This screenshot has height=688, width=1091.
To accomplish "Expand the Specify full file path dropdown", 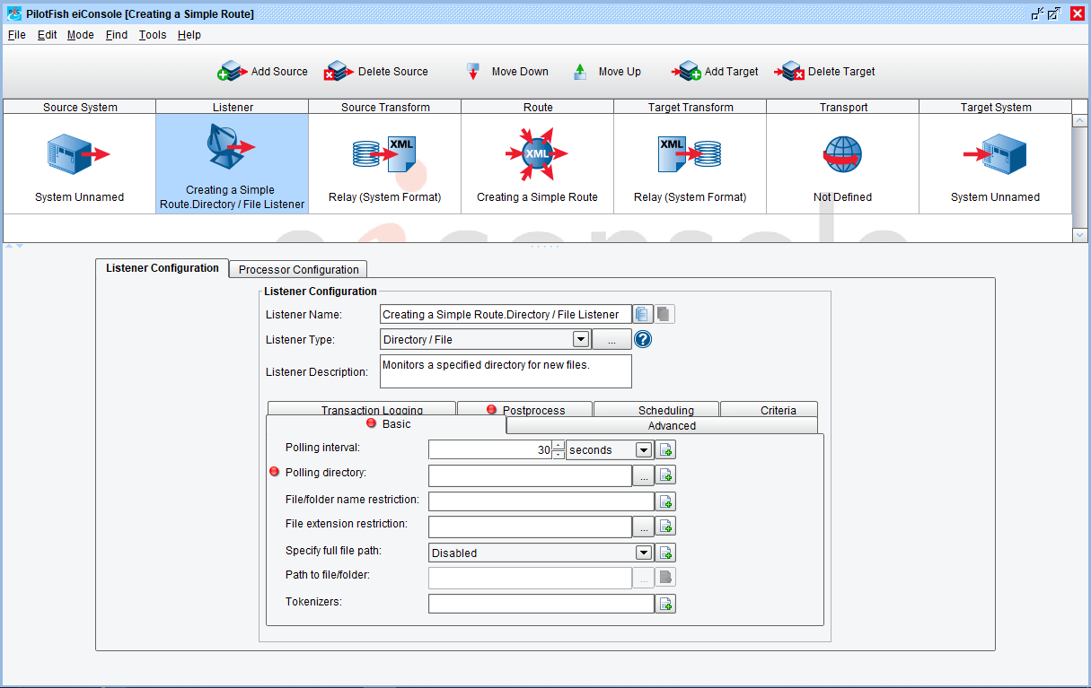I will tap(643, 553).
